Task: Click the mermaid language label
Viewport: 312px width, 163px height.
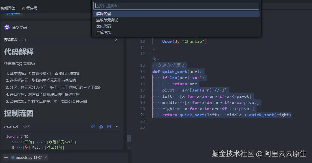Action: (11, 126)
